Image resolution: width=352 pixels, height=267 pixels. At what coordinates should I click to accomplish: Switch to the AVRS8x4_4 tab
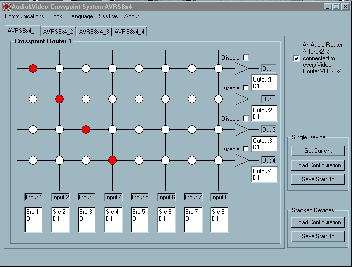[130, 32]
